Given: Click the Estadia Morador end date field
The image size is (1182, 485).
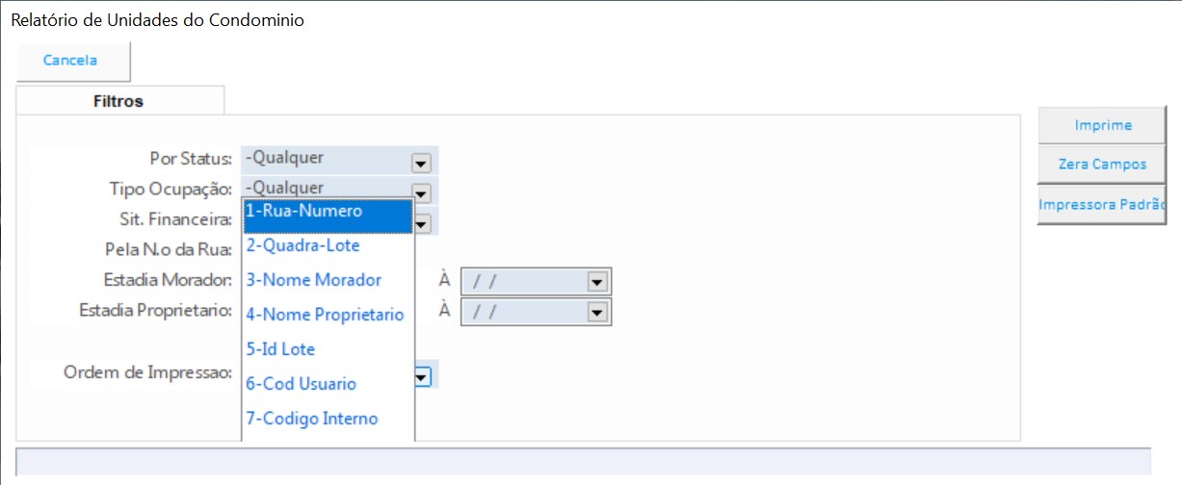Looking at the screenshot, I should 525,283.
